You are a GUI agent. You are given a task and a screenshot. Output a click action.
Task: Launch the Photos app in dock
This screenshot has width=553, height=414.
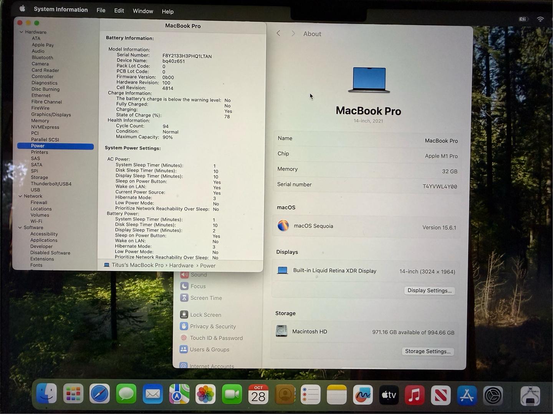pos(205,394)
